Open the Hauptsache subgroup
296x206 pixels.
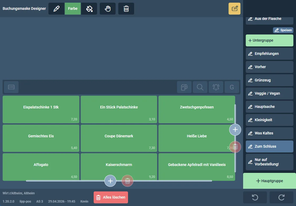[x=269, y=107]
